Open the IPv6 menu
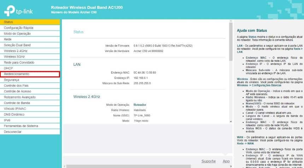304x168 pixels. pos(30,120)
